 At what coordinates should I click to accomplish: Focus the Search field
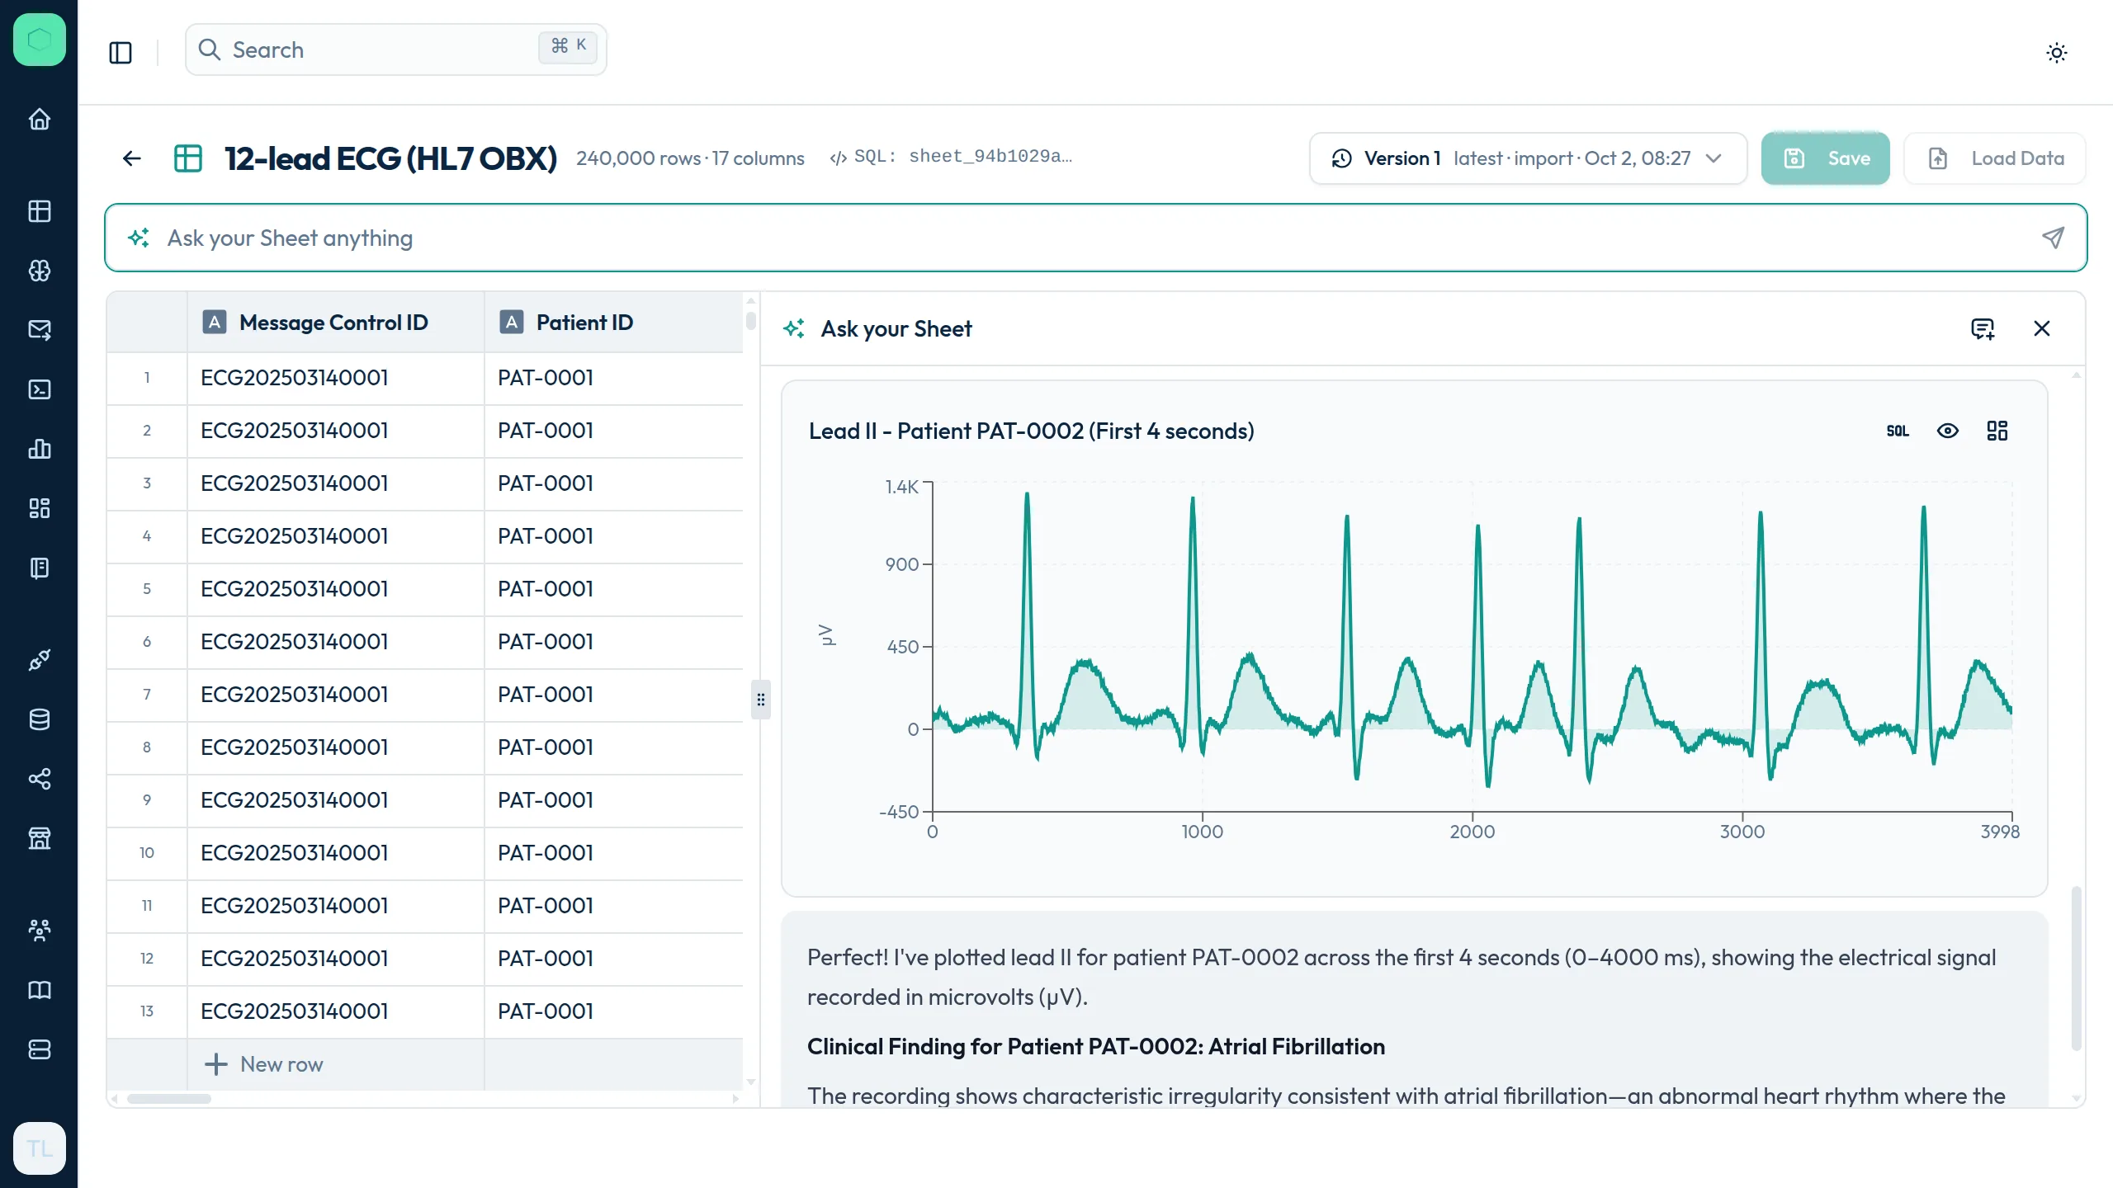pyautogui.click(x=396, y=49)
